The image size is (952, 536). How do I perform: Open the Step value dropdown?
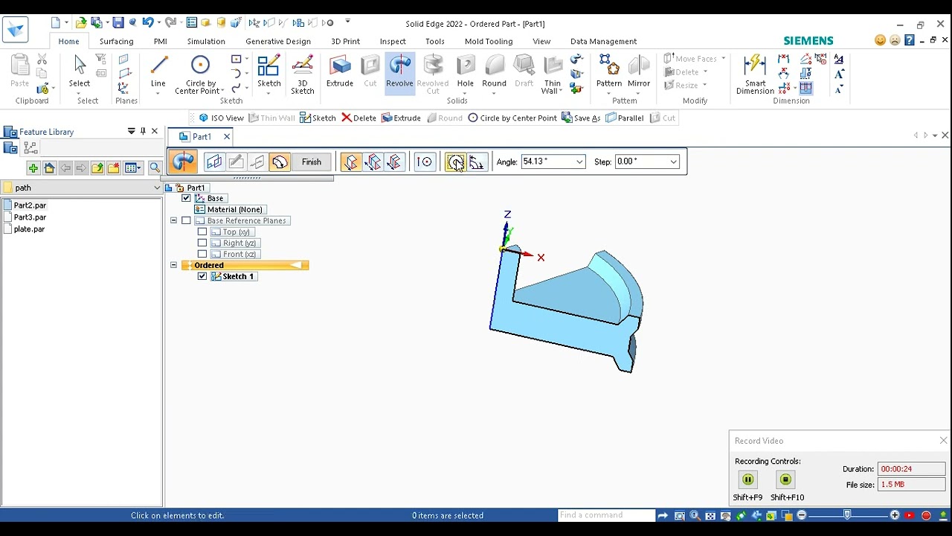(673, 162)
